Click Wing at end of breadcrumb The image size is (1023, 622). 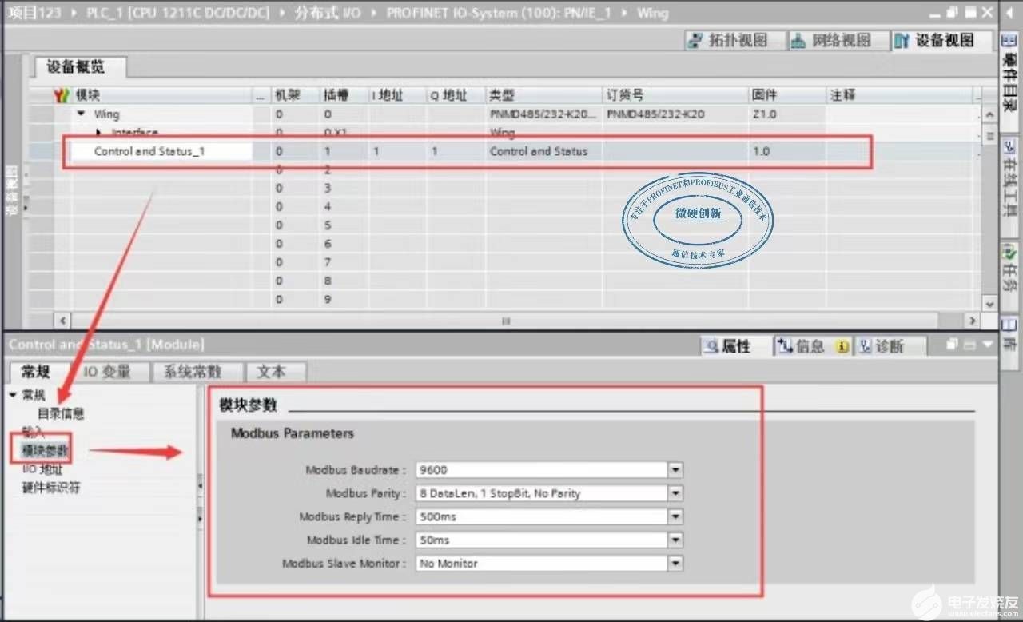coord(653,14)
